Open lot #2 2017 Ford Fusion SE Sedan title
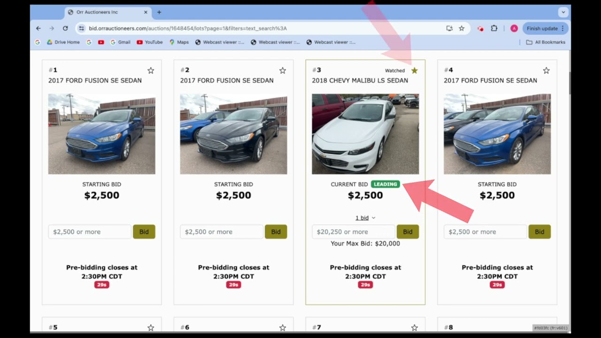 tap(227, 80)
